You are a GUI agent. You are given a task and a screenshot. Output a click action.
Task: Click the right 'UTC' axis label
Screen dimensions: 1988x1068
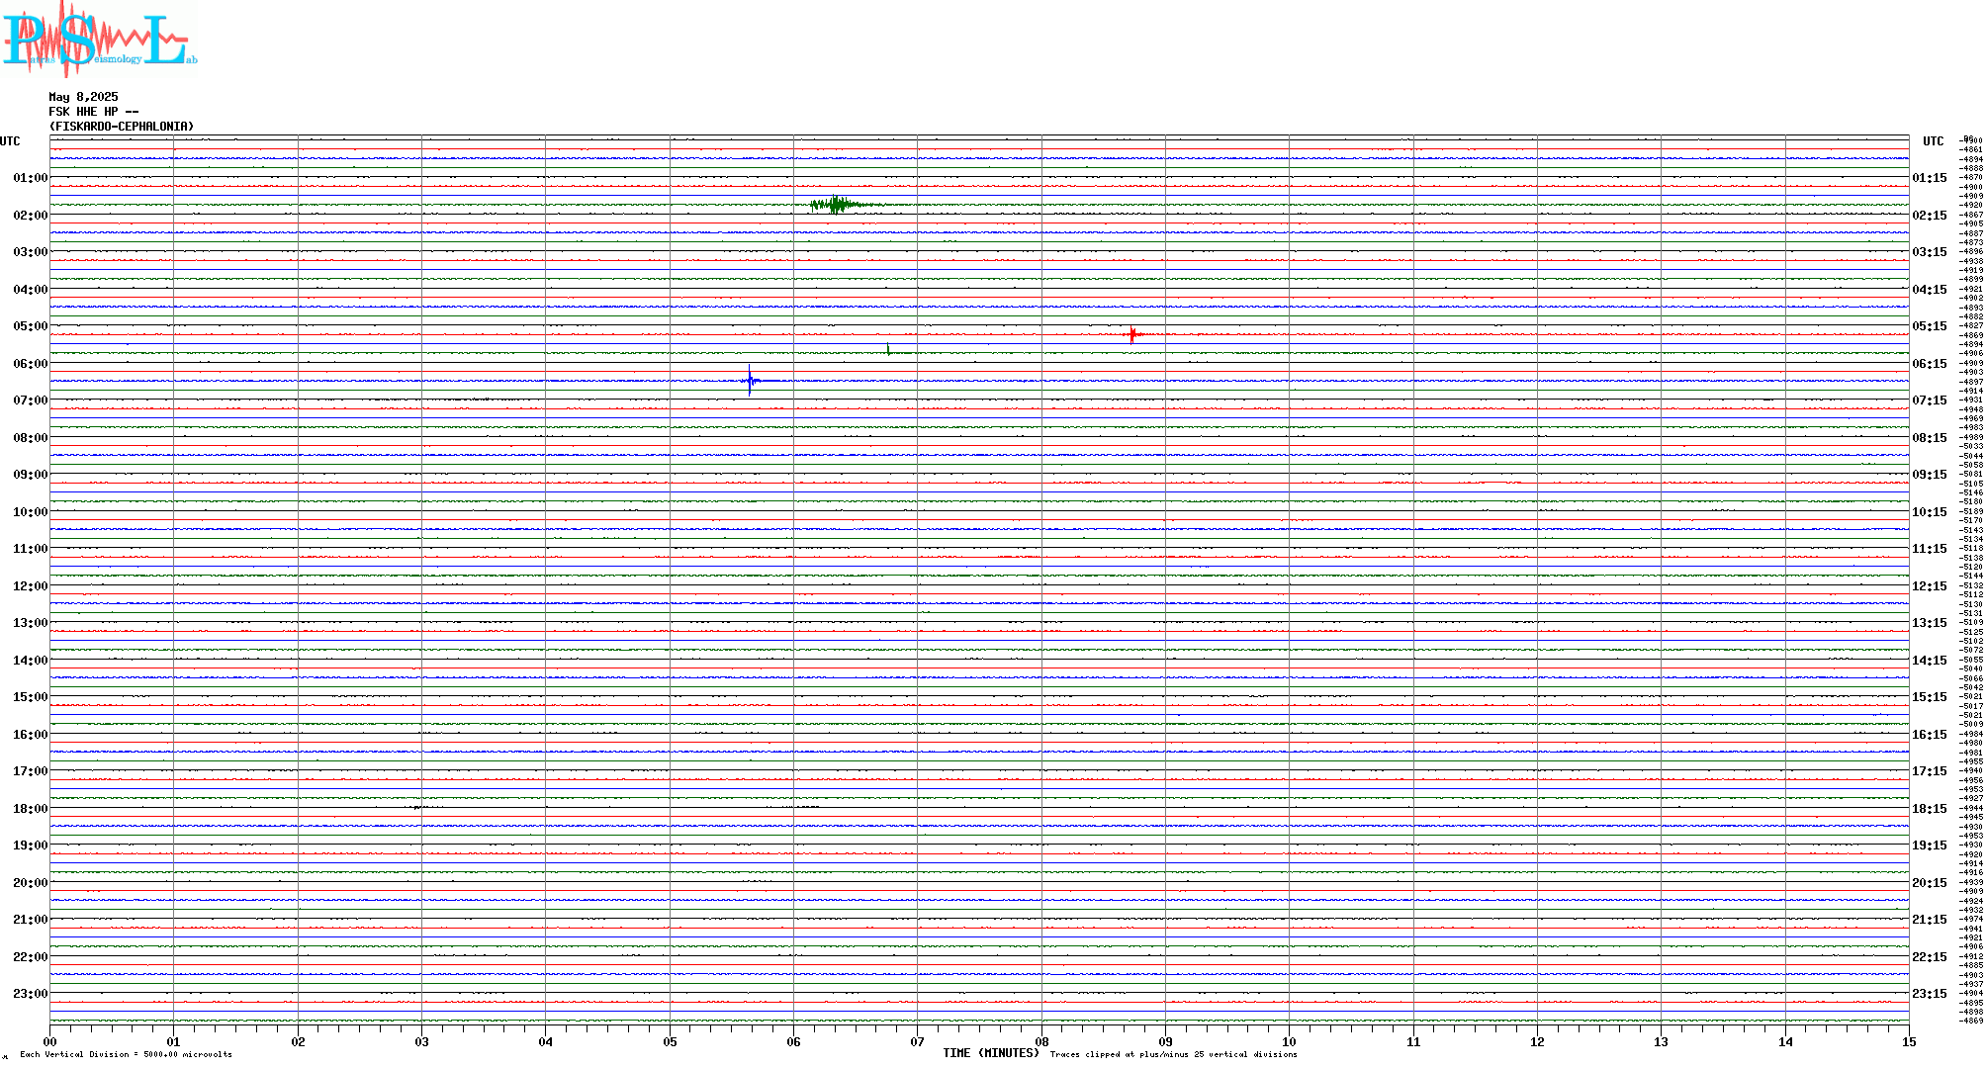coord(1933,141)
